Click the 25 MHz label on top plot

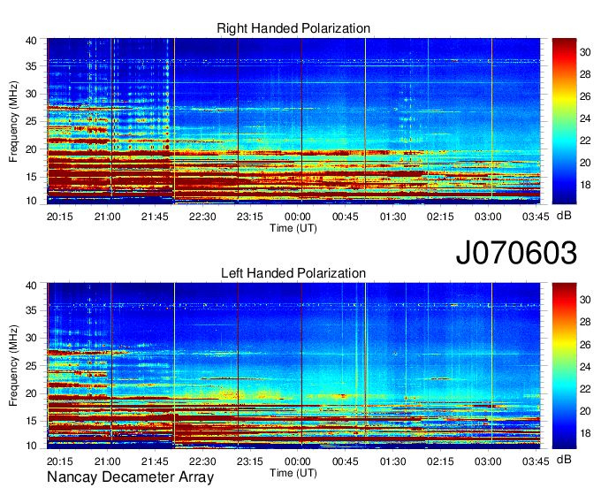click(31, 121)
